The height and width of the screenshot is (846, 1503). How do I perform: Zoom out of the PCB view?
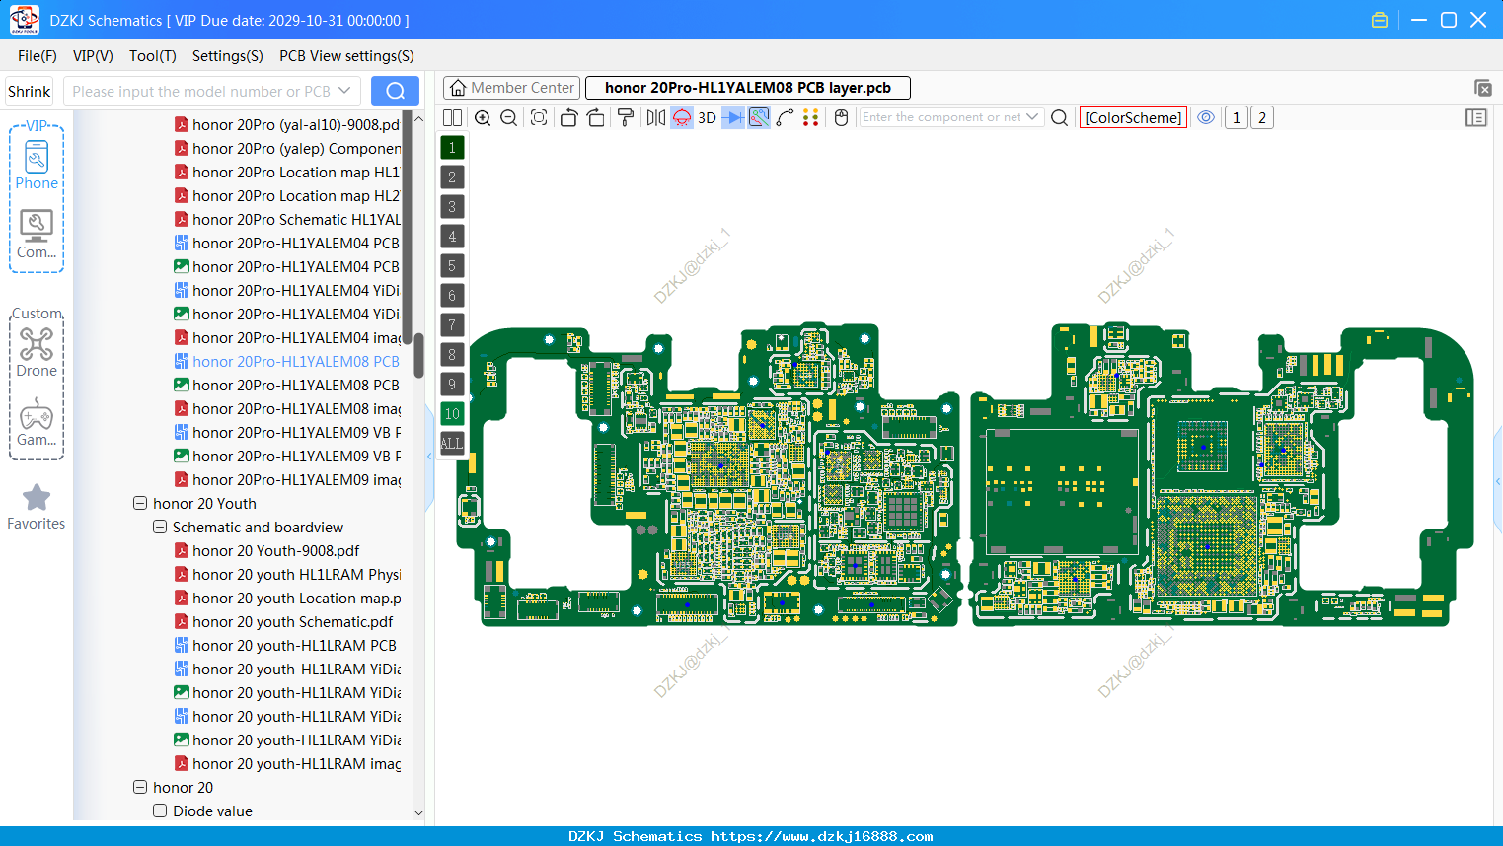[509, 117]
